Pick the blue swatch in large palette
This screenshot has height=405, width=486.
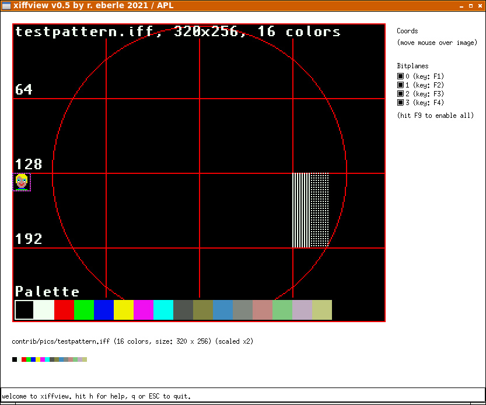(x=104, y=309)
